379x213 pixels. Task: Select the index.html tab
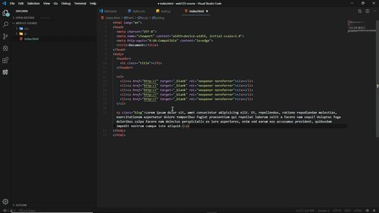point(196,11)
